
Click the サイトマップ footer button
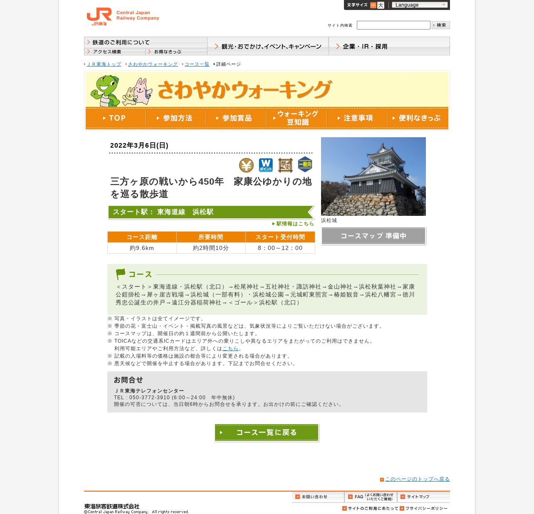[424, 497]
